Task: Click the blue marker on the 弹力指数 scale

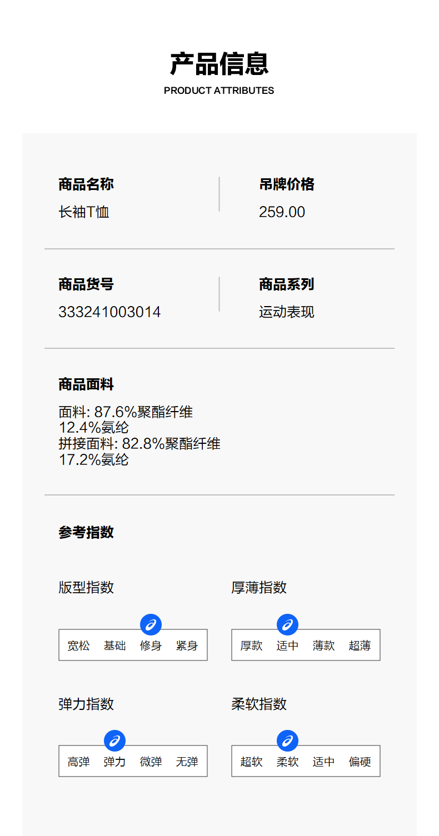Action: click(x=114, y=740)
